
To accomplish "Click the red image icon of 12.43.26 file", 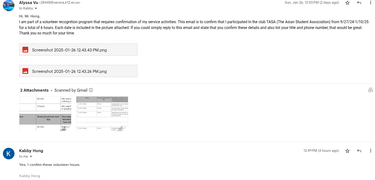I will pyautogui.click(x=25, y=71).
